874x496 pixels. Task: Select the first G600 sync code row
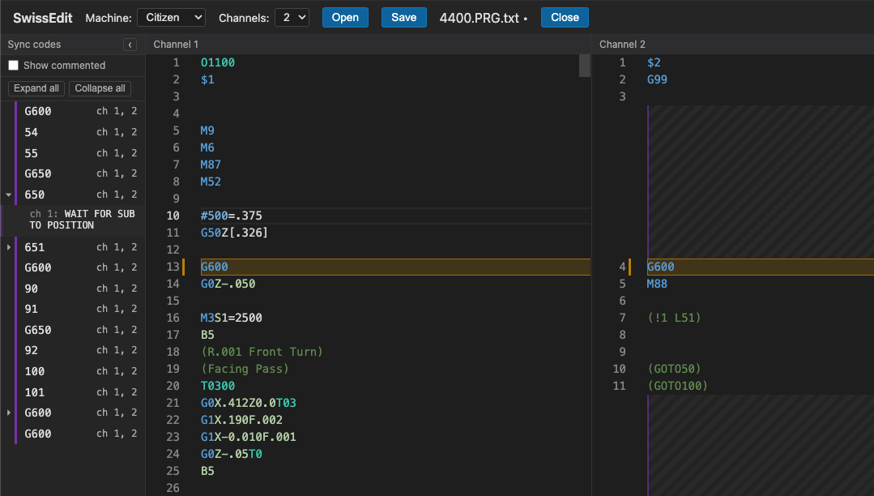tap(79, 111)
